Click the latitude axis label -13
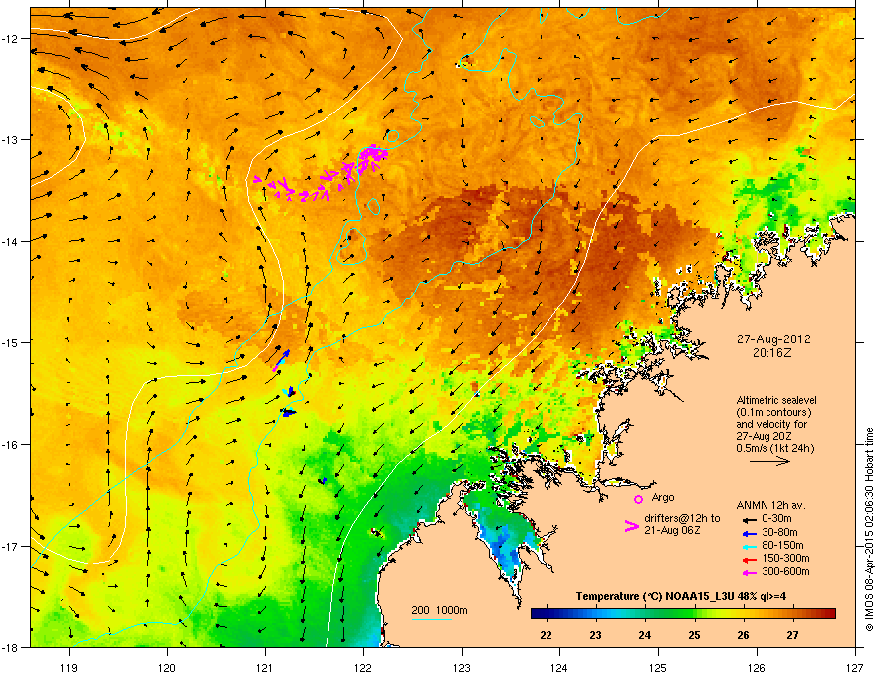This screenshot has width=876, height=677. pos(11,139)
